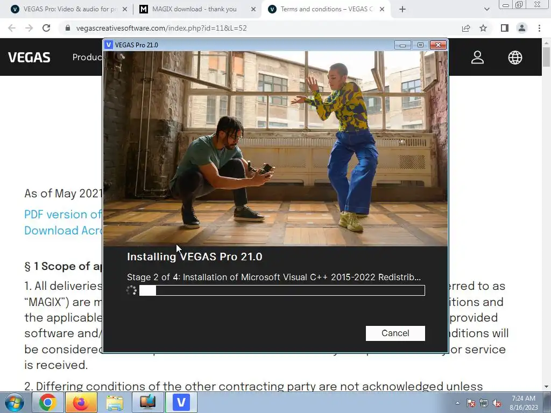The height and width of the screenshot is (413, 551).
Task: Click the installation progress bar
Action: (282, 290)
